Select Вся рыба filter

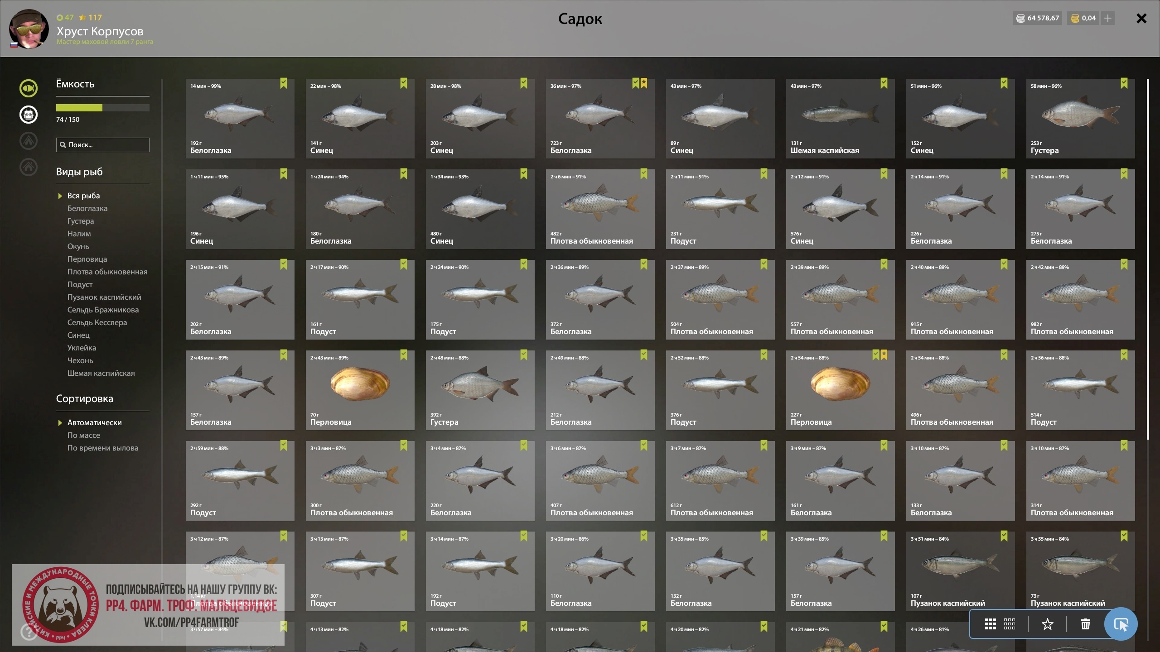[84, 196]
